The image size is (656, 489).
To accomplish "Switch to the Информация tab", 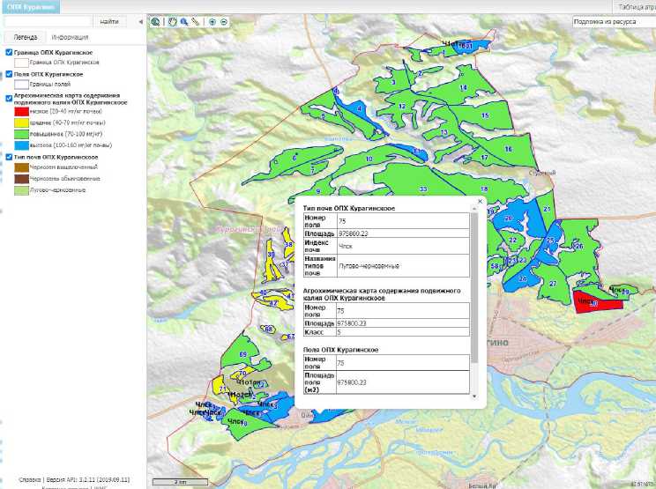I will [70, 38].
